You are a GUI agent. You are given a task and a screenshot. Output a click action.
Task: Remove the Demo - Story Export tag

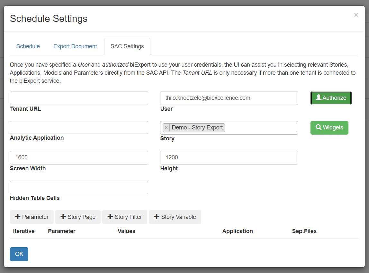point(166,127)
